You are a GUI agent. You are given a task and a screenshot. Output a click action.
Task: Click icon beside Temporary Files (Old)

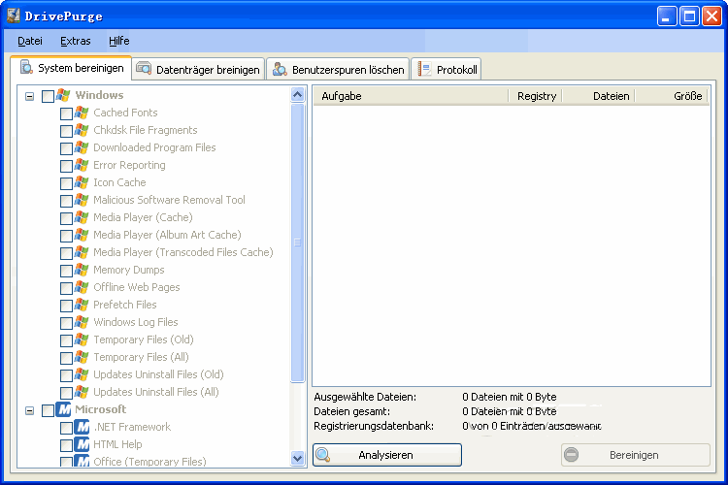point(82,340)
